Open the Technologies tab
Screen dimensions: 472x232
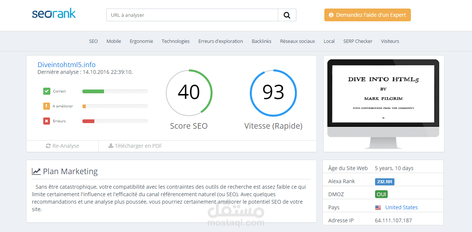[x=176, y=41]
